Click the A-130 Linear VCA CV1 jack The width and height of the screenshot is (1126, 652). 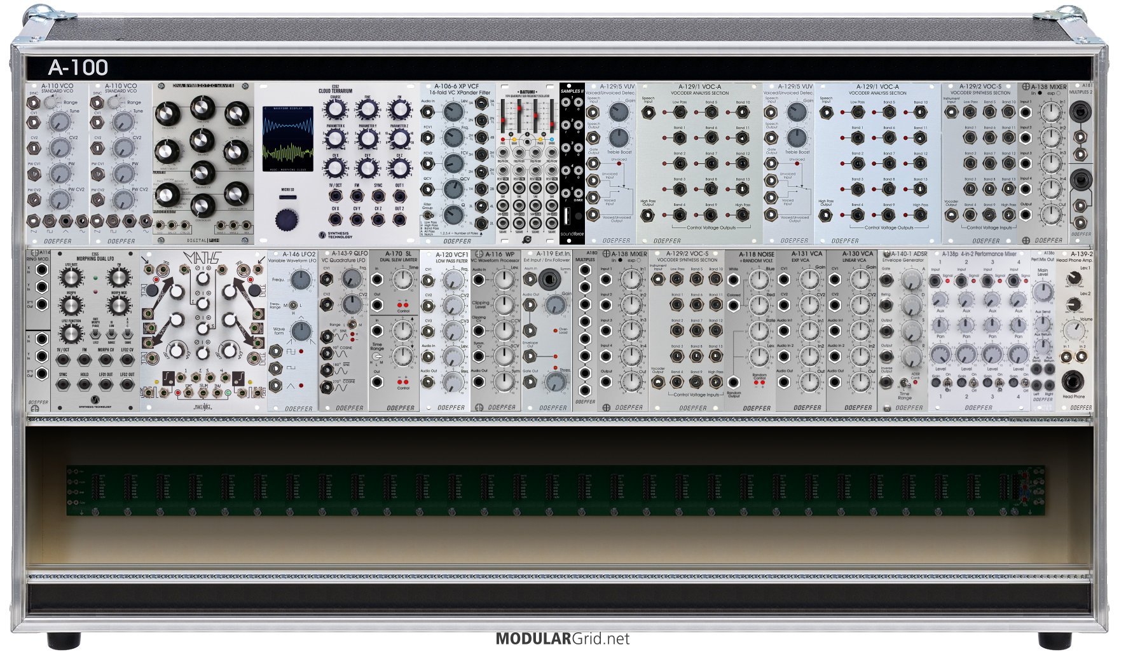pyautogui.click(x=835, y=279)
